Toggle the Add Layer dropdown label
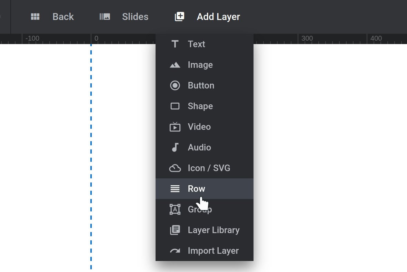The width and height of the screenshot is (407, 272). [218, 17]
